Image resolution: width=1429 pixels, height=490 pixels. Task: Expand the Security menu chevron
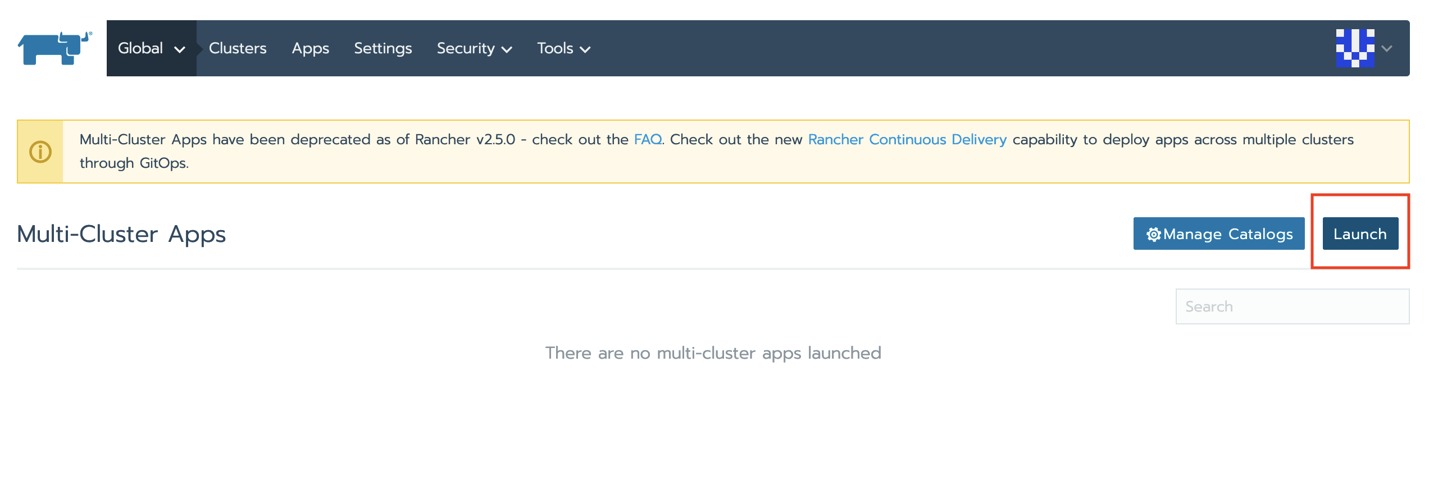point(507,49)
